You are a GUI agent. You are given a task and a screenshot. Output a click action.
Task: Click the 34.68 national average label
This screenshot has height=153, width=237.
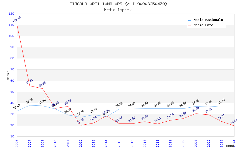point(132,105)
